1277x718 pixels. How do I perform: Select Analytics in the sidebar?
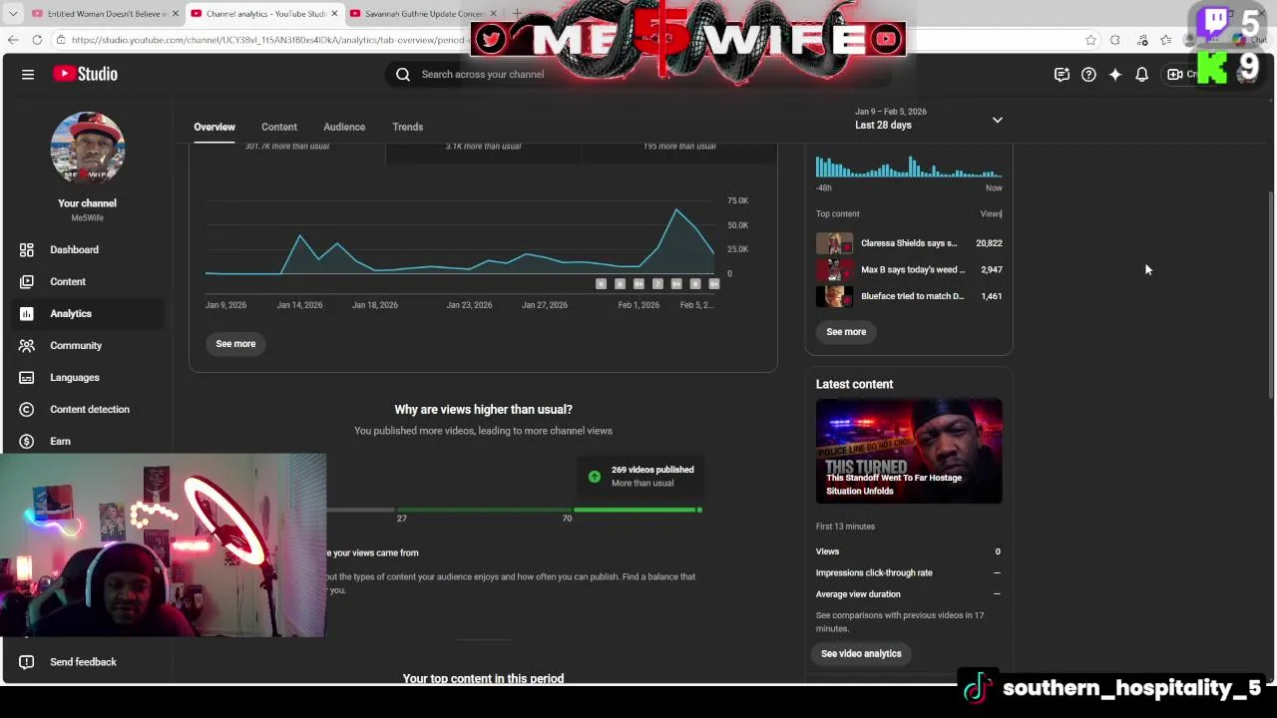click(x=86, y=313)
